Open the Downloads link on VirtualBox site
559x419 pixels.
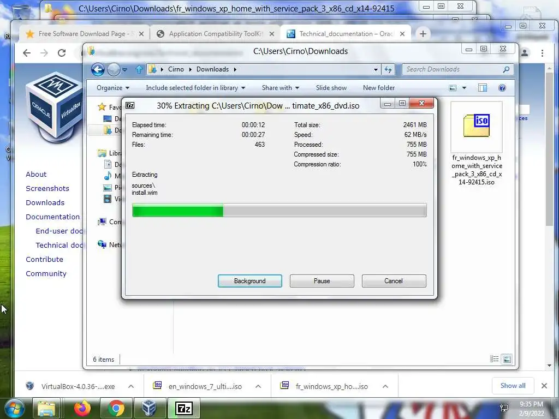coord(45,203)
